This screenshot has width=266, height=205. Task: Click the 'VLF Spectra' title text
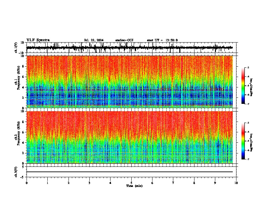click(38, 40)
